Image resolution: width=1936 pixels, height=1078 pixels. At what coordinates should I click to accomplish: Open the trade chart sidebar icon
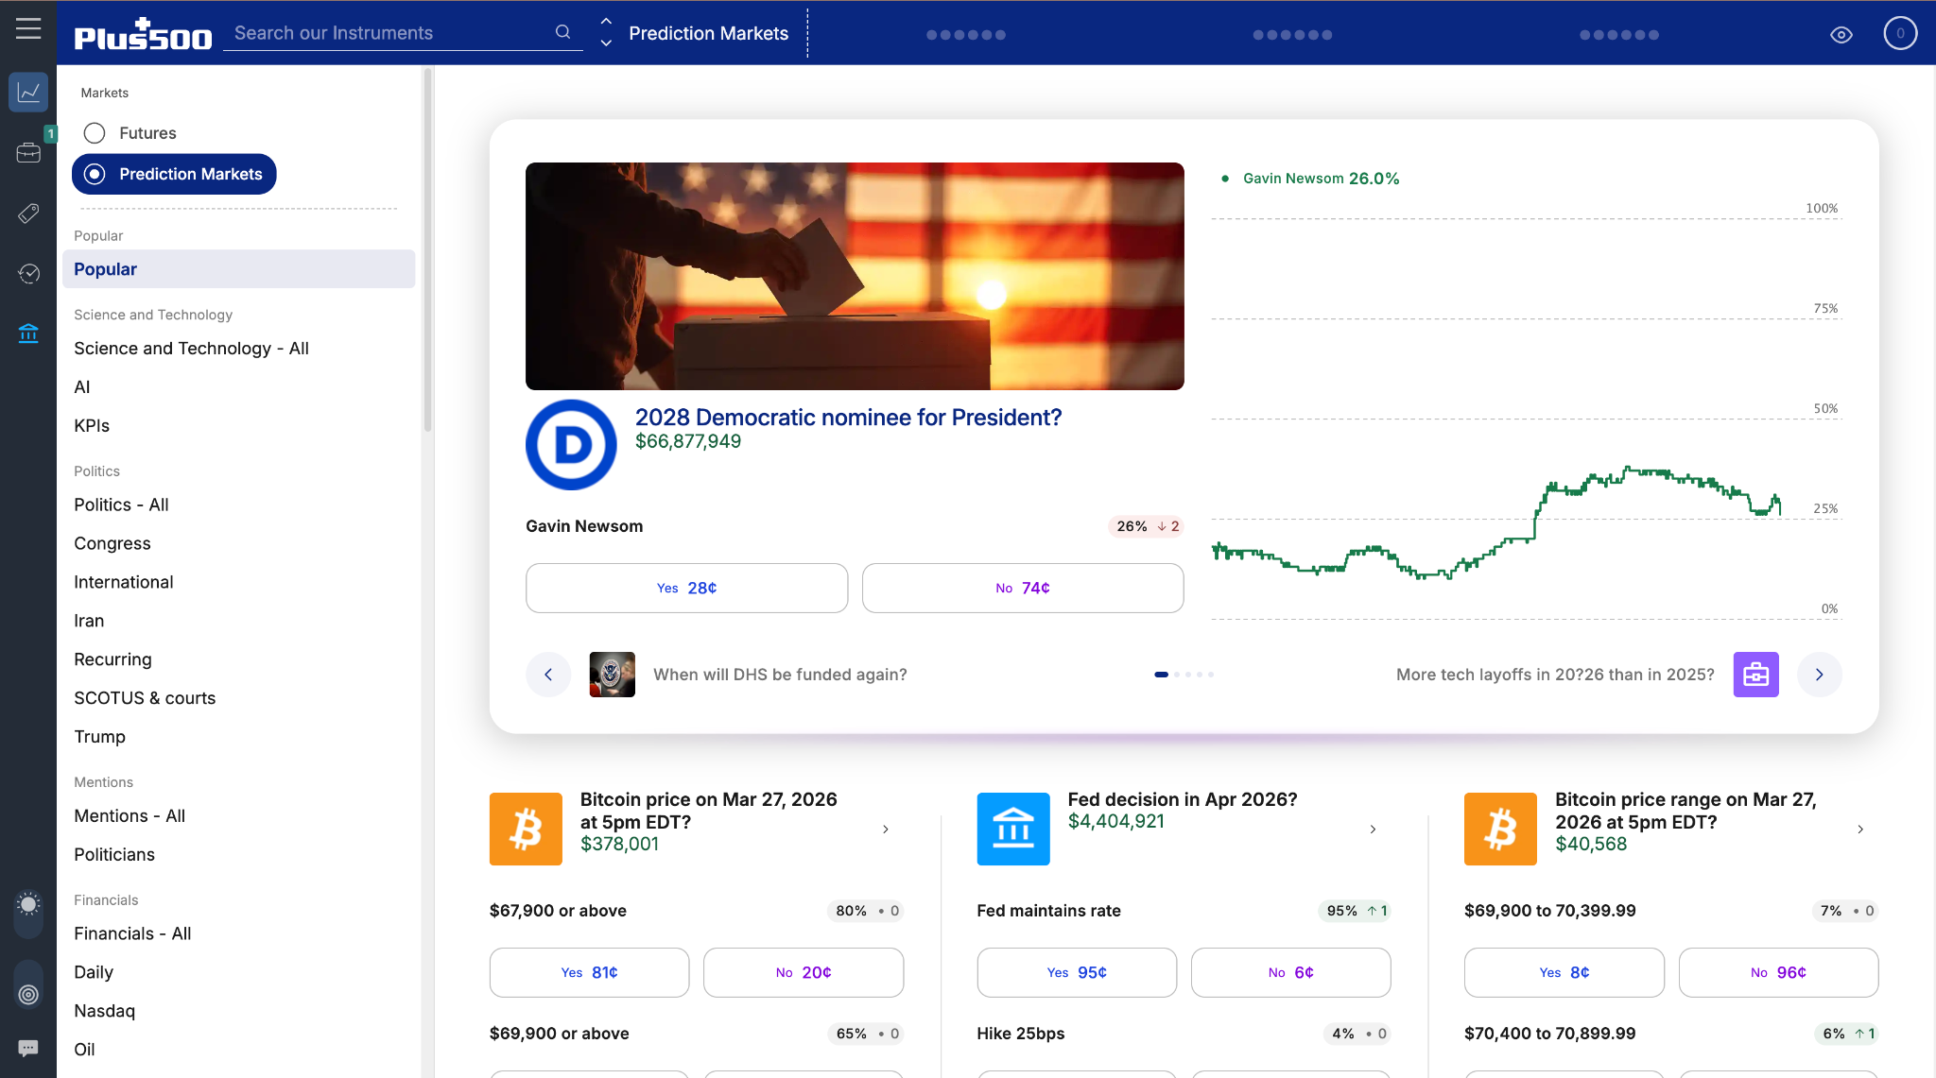(x=28, y=92)
